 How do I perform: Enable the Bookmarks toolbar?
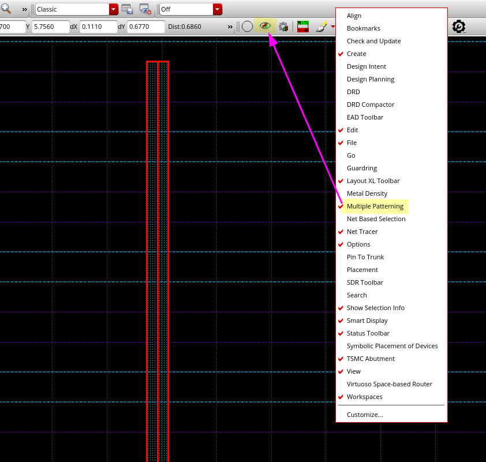(x=363, y=28)
